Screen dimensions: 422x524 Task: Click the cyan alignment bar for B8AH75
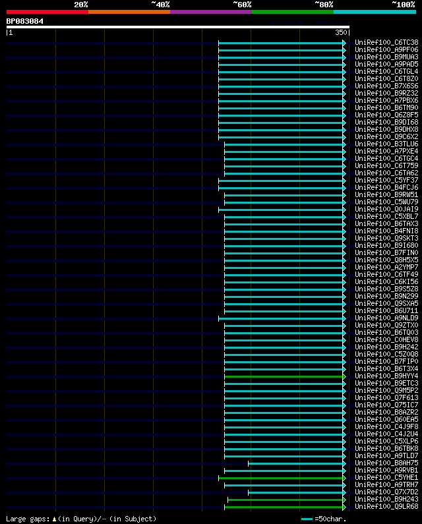pos(295,464)
